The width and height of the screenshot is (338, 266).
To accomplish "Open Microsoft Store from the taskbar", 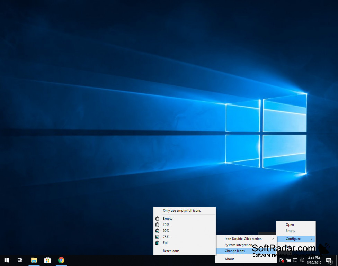I will pos(47,260).
